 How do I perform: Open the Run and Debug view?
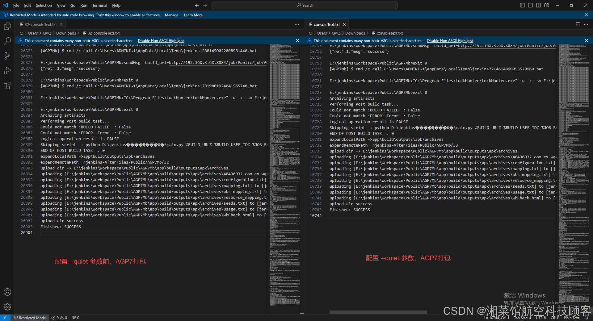pos(7,71)
